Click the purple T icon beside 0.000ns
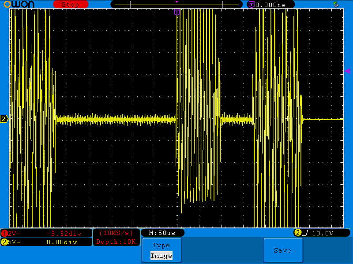The height and width of the screenshot is (264, 353). coord(252,4)
